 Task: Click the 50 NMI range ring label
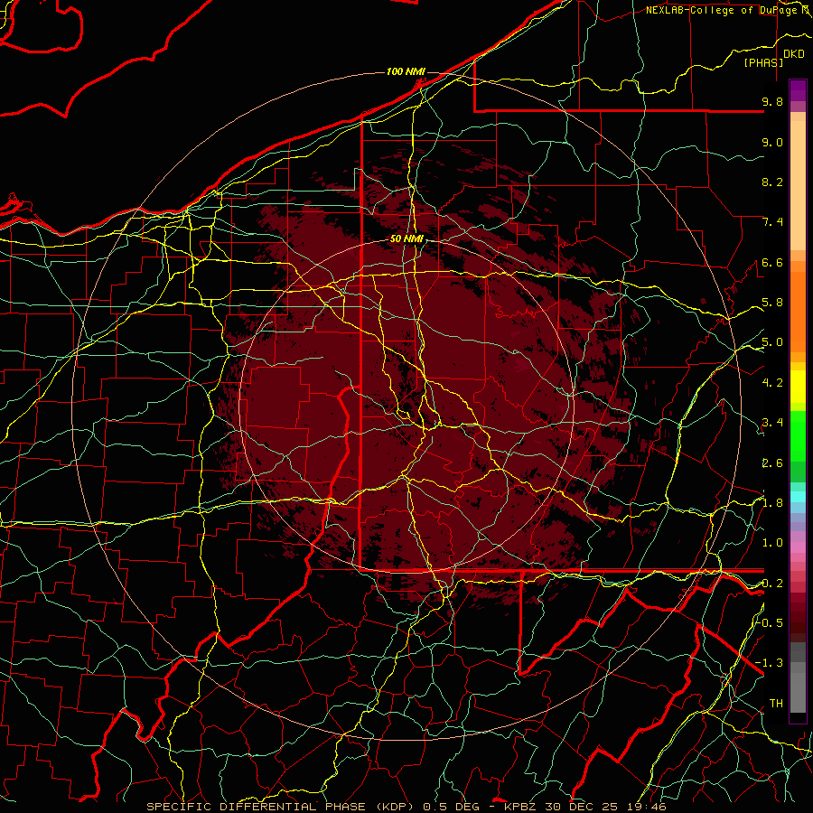(x=406, y=238)
